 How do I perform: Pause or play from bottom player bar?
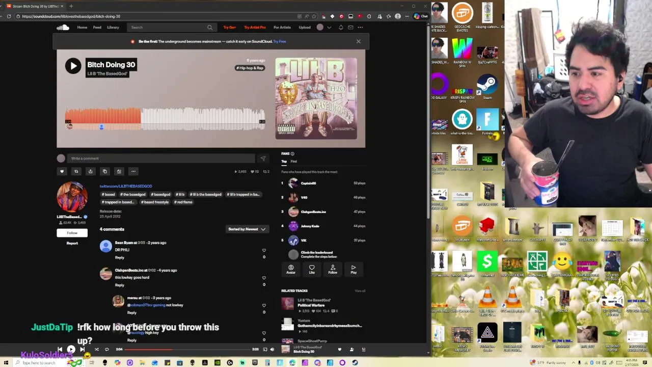[x=71, y=350]
